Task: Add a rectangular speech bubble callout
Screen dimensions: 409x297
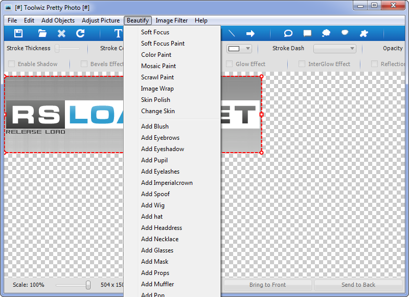Action: (307, 33)
